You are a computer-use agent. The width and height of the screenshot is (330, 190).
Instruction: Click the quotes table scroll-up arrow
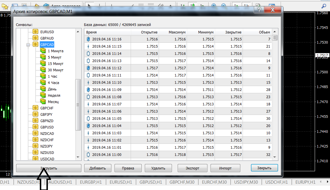(x=275, y=32)
